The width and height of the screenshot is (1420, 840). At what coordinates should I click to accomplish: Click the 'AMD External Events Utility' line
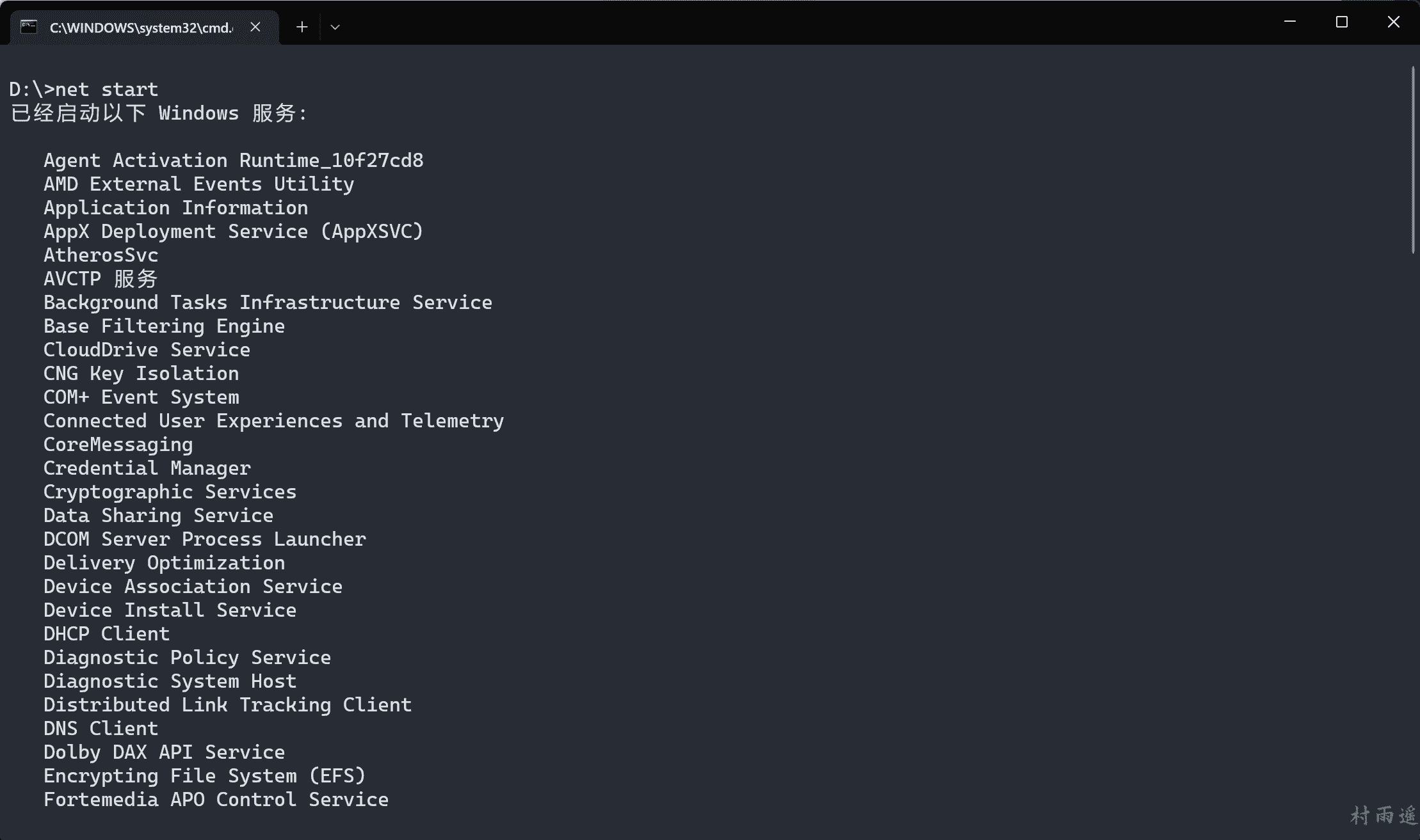coord(198,184)
